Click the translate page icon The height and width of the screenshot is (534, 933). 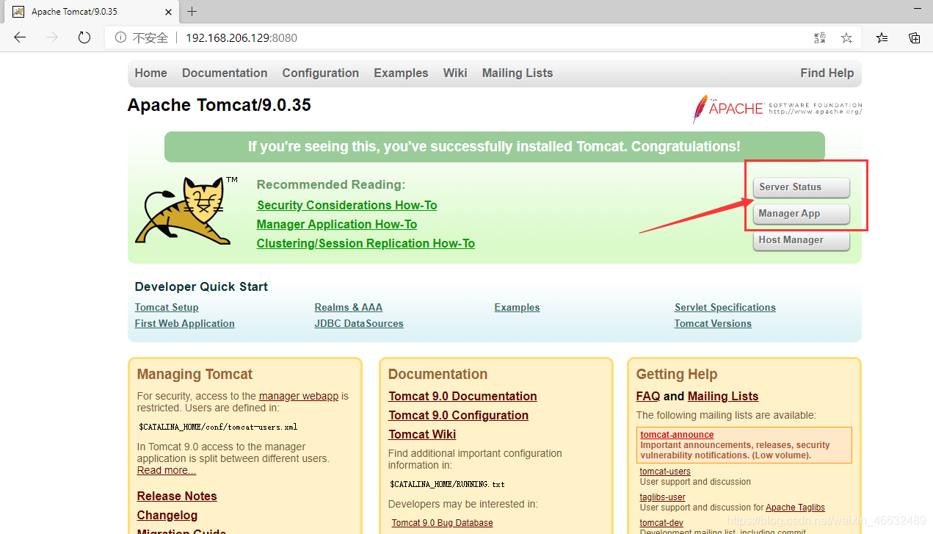820,37
